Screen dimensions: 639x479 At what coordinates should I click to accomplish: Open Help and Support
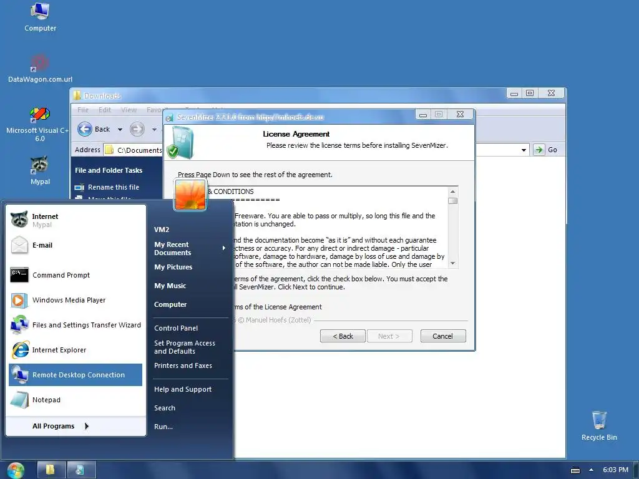tap(183, 389)
